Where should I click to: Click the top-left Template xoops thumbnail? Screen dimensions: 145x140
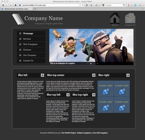(x=105, y=88)
